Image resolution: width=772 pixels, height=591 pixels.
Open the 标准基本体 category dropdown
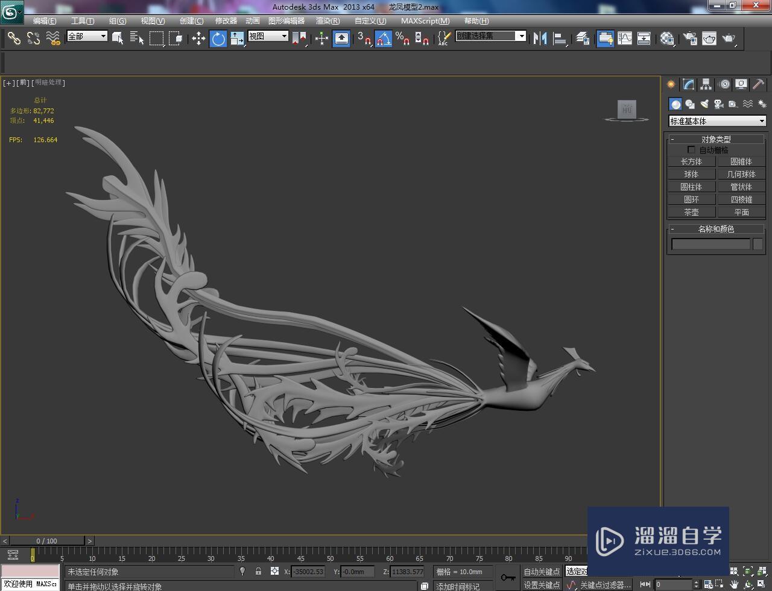click(x=717, y=121)
